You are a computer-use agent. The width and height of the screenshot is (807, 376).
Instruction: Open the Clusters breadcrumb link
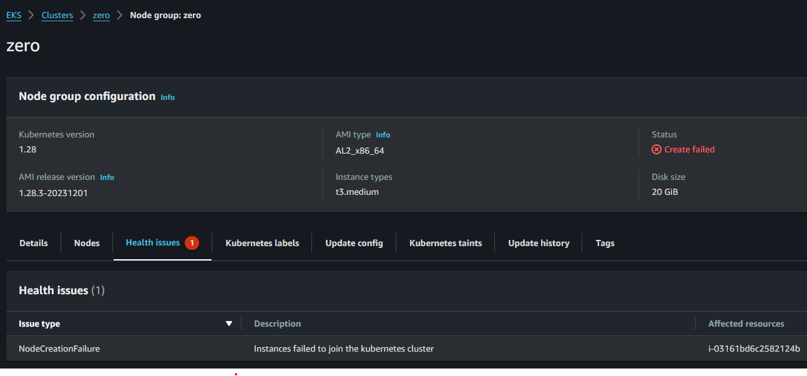pos(57,15)
